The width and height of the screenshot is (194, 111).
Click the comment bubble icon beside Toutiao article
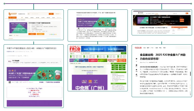(x=136, y=65)
